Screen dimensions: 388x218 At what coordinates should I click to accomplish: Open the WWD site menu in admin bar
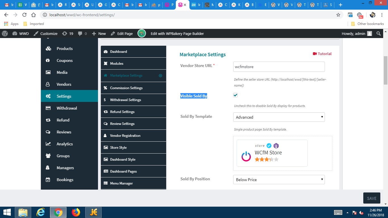tap(21, 33)
